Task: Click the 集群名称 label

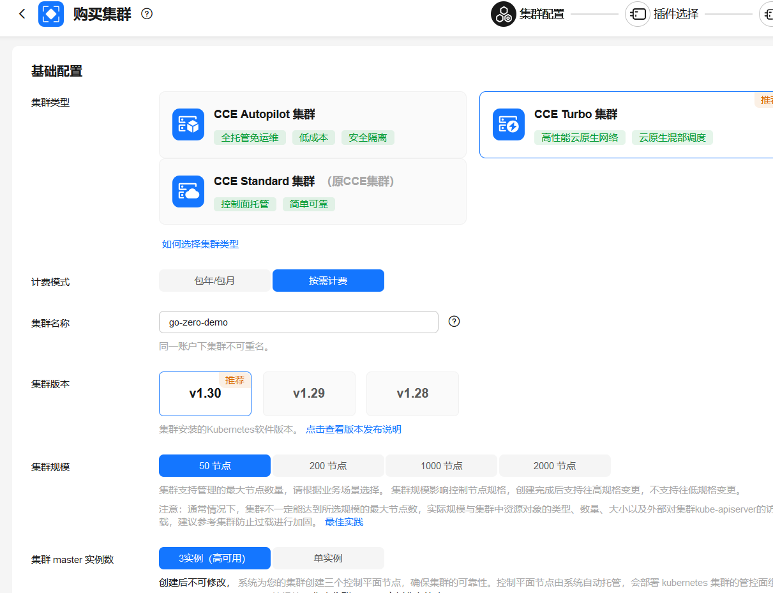Action: pos(50,323)
